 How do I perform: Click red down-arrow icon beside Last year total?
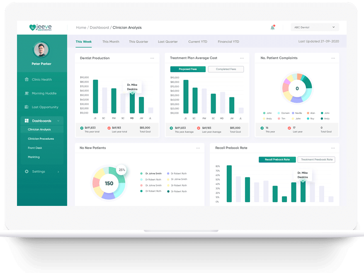109,128
